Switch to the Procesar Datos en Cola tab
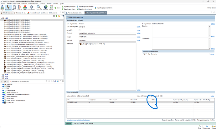This screenshot has width=216, height=129. pyautogui.click(x=75, y=12)
